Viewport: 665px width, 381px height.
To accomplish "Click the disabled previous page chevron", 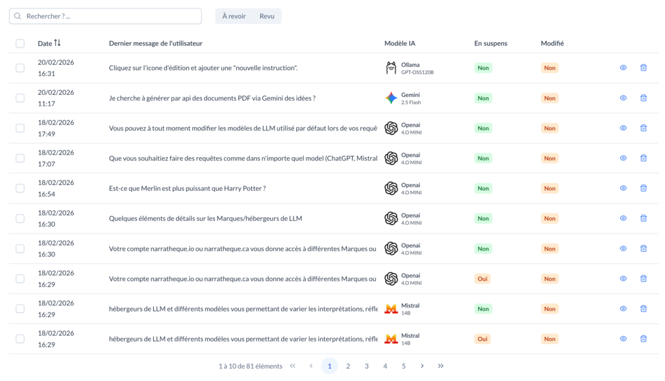I will (311, 366).
